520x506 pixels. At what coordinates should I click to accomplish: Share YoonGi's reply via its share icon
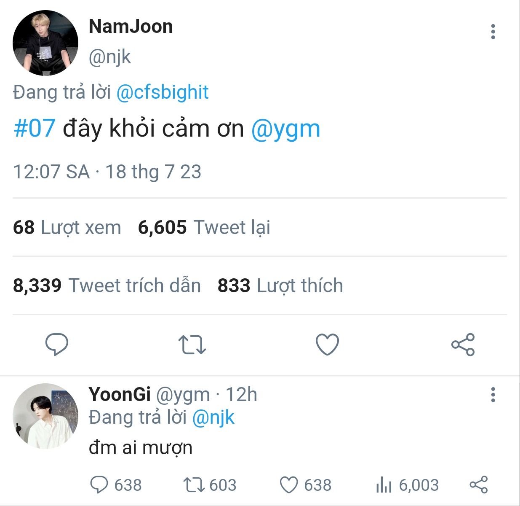tap(478, 485)
